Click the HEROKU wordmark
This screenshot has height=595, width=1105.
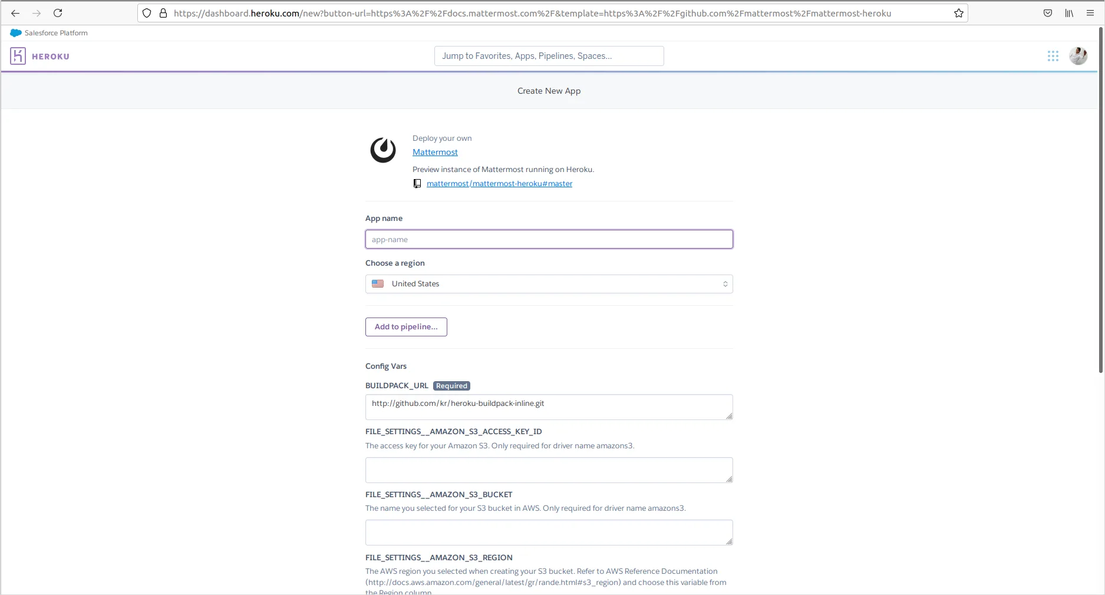click(51, 57)
